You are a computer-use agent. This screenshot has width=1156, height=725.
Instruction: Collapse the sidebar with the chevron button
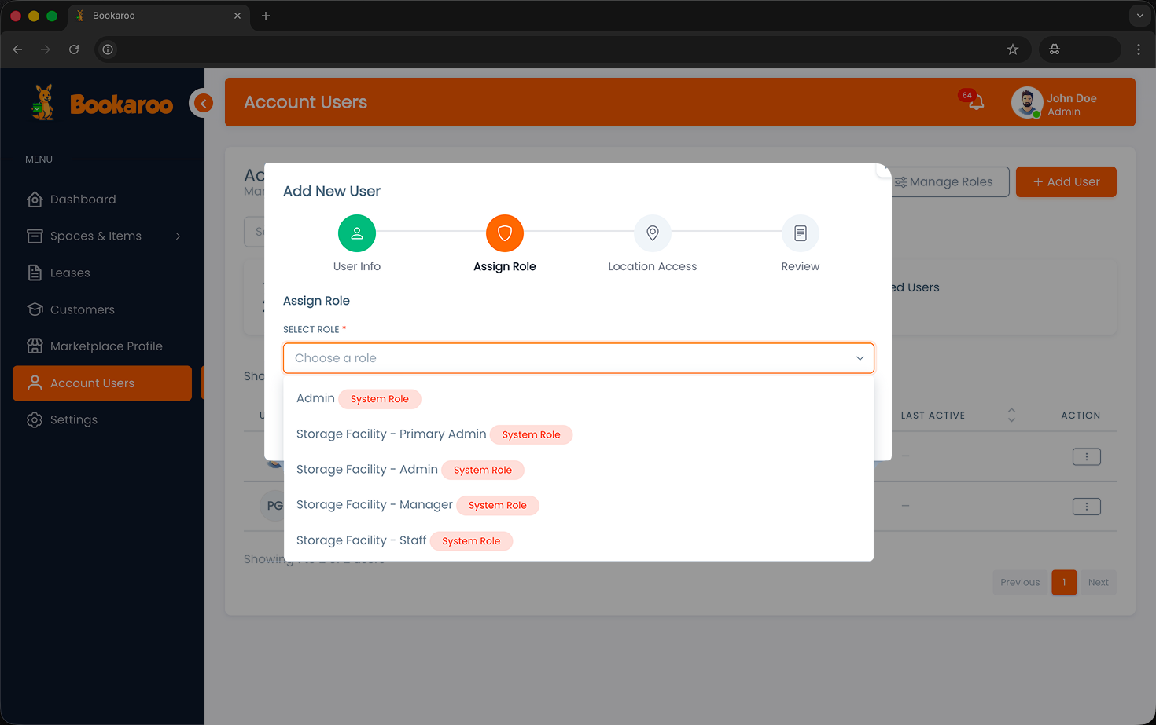pyautogui.click(x=202, y=103)
